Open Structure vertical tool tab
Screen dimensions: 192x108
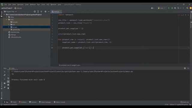(1, 85)
